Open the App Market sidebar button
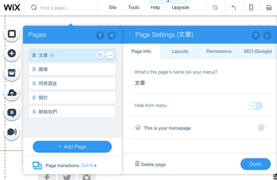The image size is (277, 180). pos(12,73)
